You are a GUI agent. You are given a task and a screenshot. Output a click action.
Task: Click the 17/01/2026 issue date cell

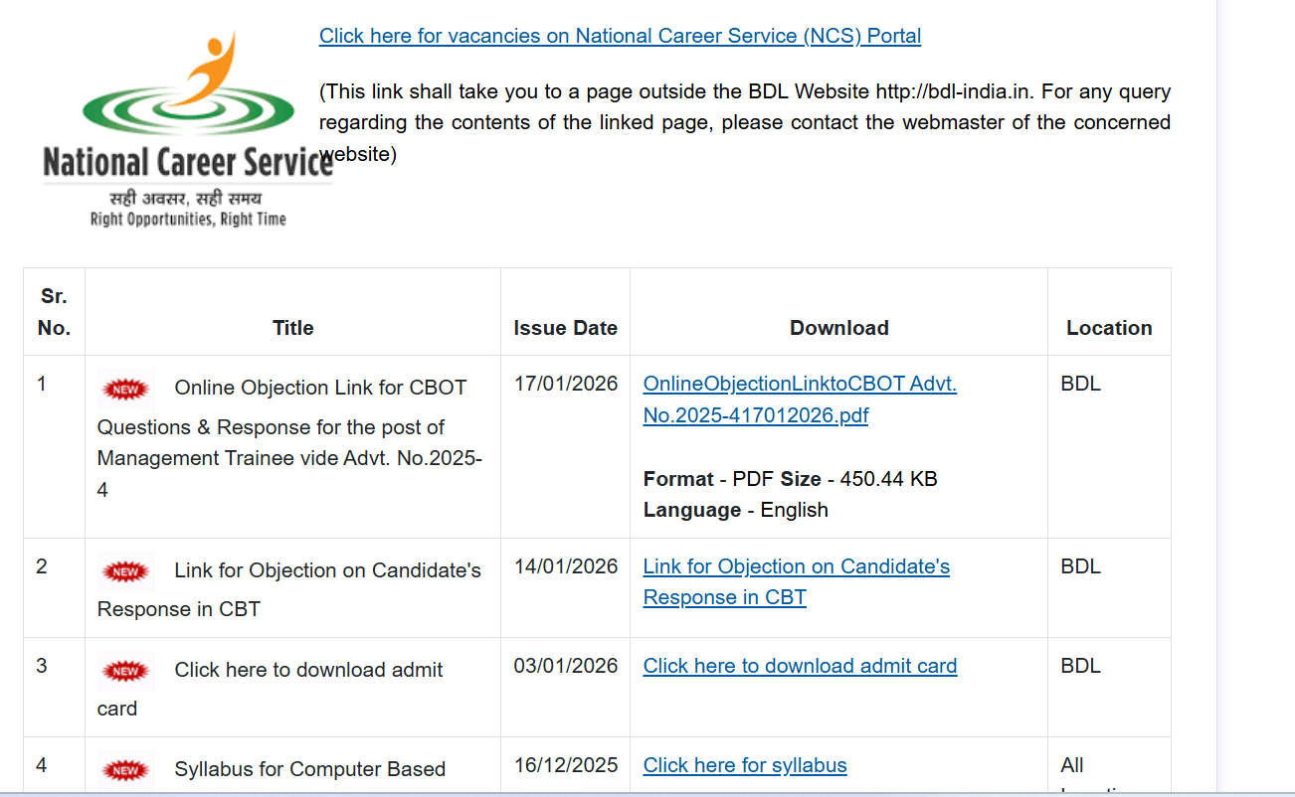pyautogui.click(x=566, y=384)
